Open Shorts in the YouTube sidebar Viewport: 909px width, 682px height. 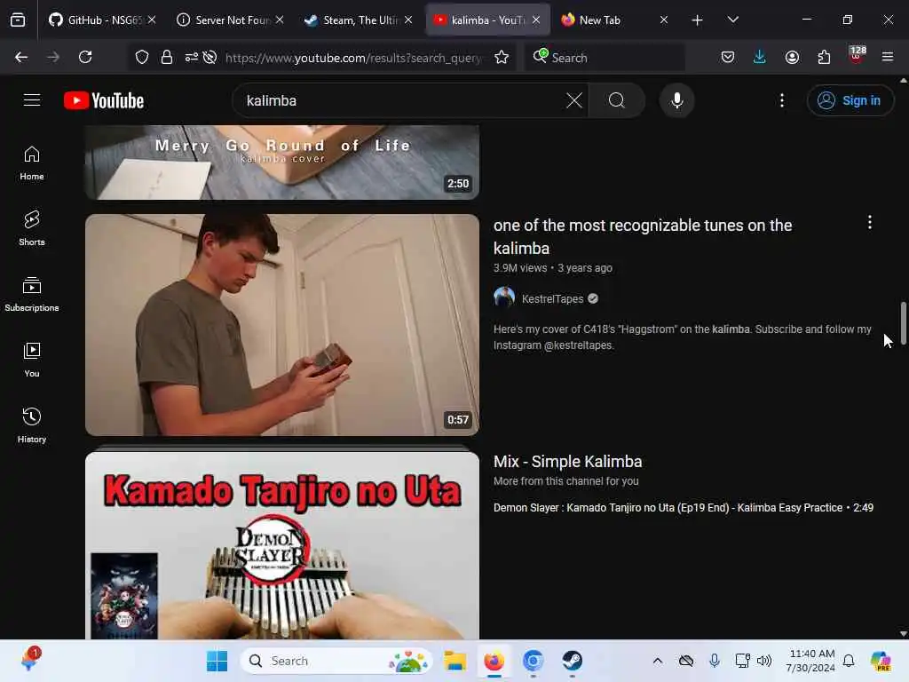pyautogui.click(x=32, y=228)
